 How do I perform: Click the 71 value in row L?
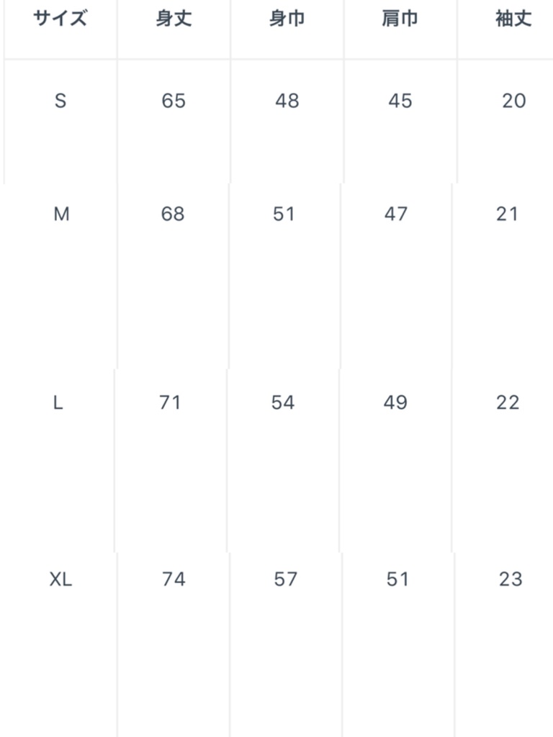[170, 403]
